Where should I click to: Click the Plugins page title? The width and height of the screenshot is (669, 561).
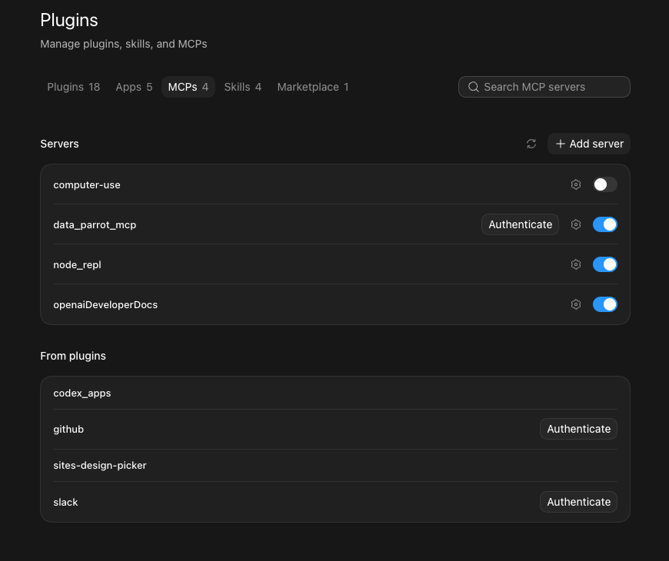point(69,20)
